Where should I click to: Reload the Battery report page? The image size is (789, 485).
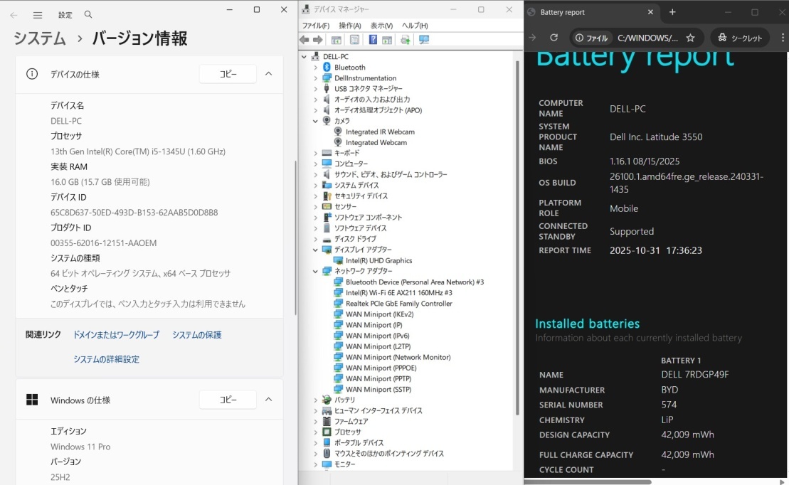pyautogui.click(x=554, y=38)
